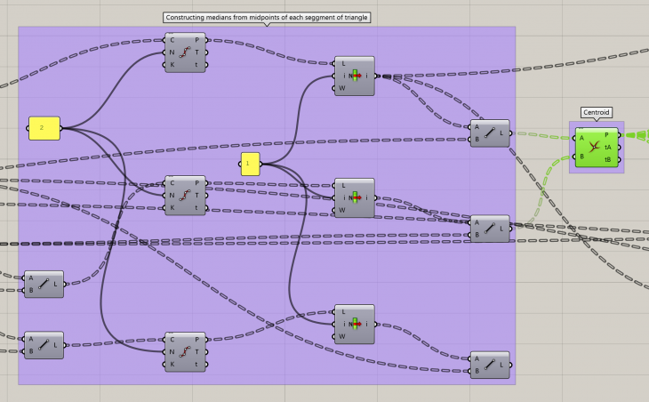Screen dimensions: 649x402
Task: Click the topmost Line component inside right edge
Action: tap(489, 133)
